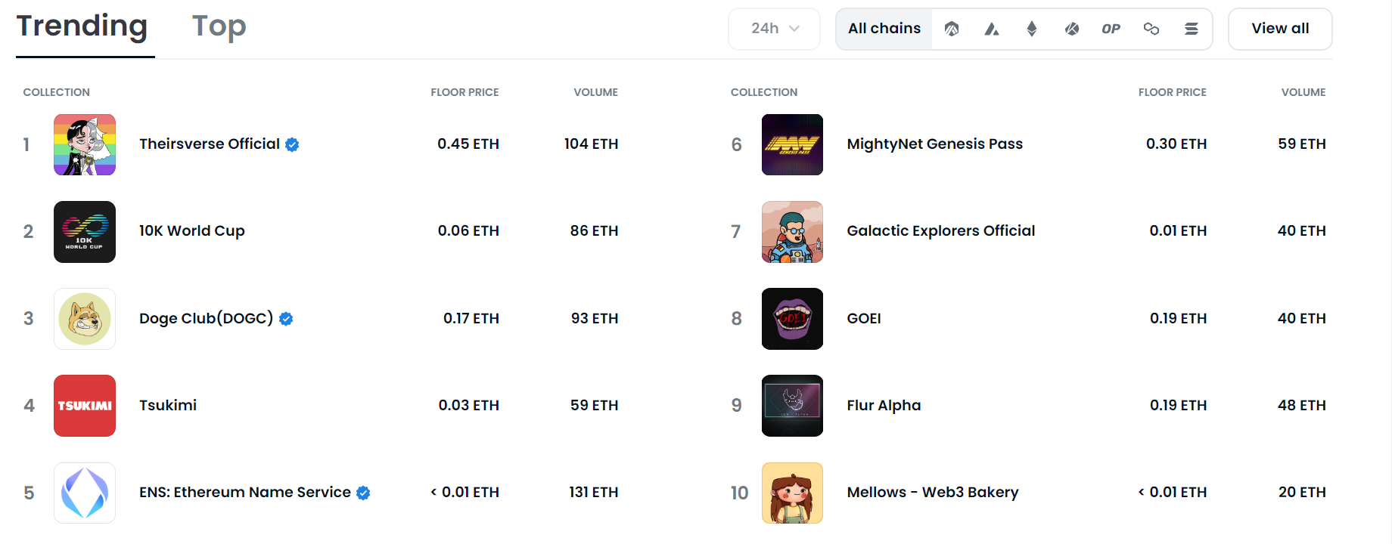Screen dimensions: 1392x544
Task: Click Doge Club(DOGC) verified badge
Action: tap(286, 319)
